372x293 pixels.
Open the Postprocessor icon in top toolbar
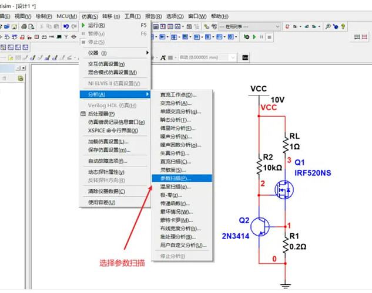[x=189, y=26]
